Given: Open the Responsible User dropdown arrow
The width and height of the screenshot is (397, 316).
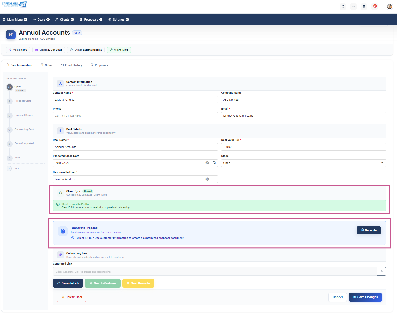Looking at the screenshot, I should [x=214, y=179].
